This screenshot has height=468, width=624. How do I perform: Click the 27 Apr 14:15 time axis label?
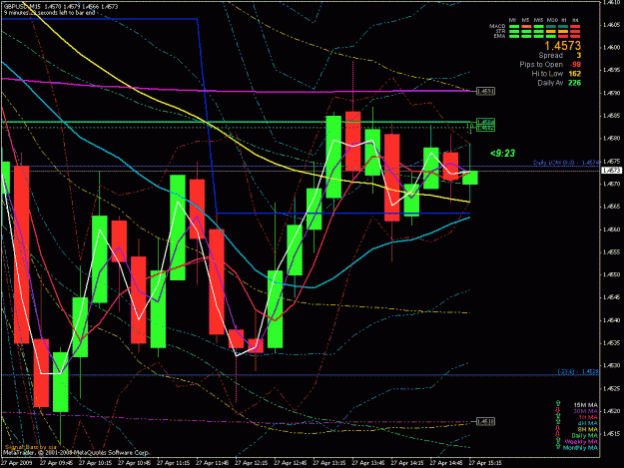pos(407,463)
